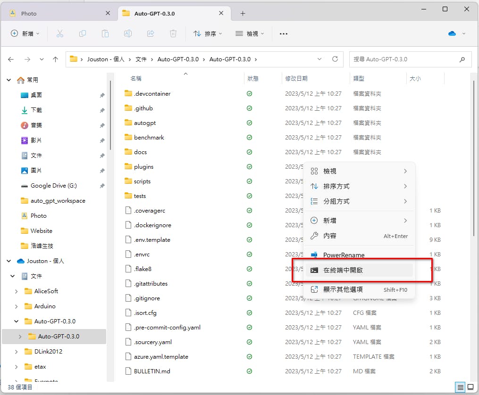Sort by 類型 column header
The height and width of the screenshot is (395, 479).
358,78
